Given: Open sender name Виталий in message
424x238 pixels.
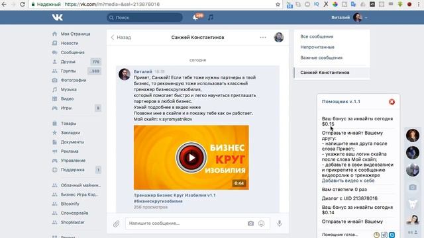Looking at the screenshot, I should click(x=143, y=71).
